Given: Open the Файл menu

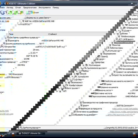Looking at the screenshot, I should [2, 7].
